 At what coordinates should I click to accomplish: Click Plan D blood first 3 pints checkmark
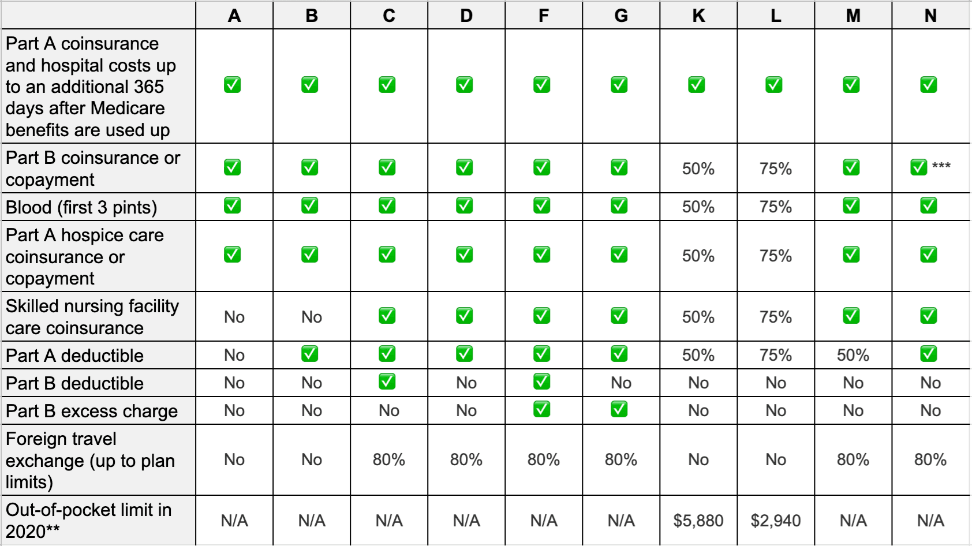click(464, 205)
